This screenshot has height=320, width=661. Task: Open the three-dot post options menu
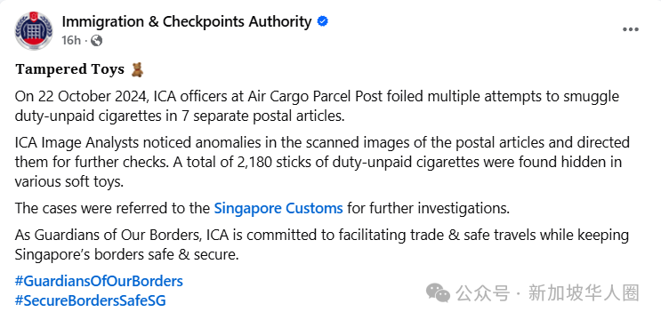coord(631,29)
